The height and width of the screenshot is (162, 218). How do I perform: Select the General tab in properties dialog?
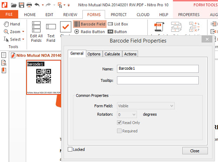point(77,54)
